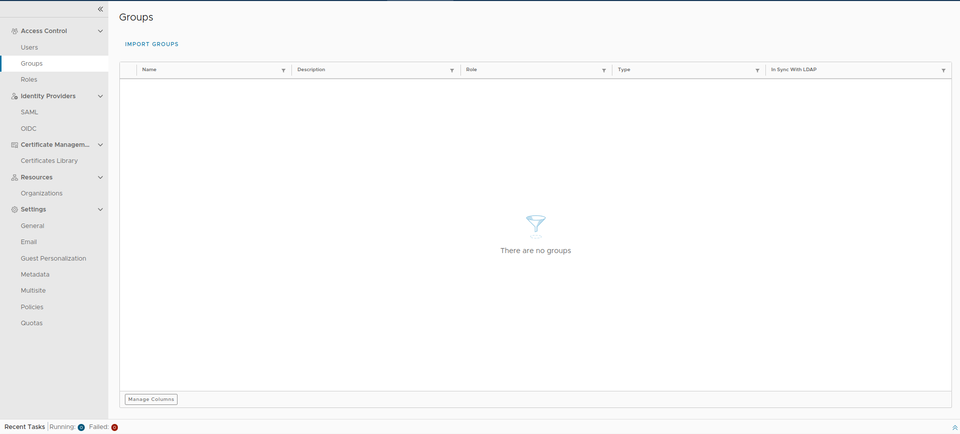
Task: Collapse the Settings section chevron
Action: 100,209
